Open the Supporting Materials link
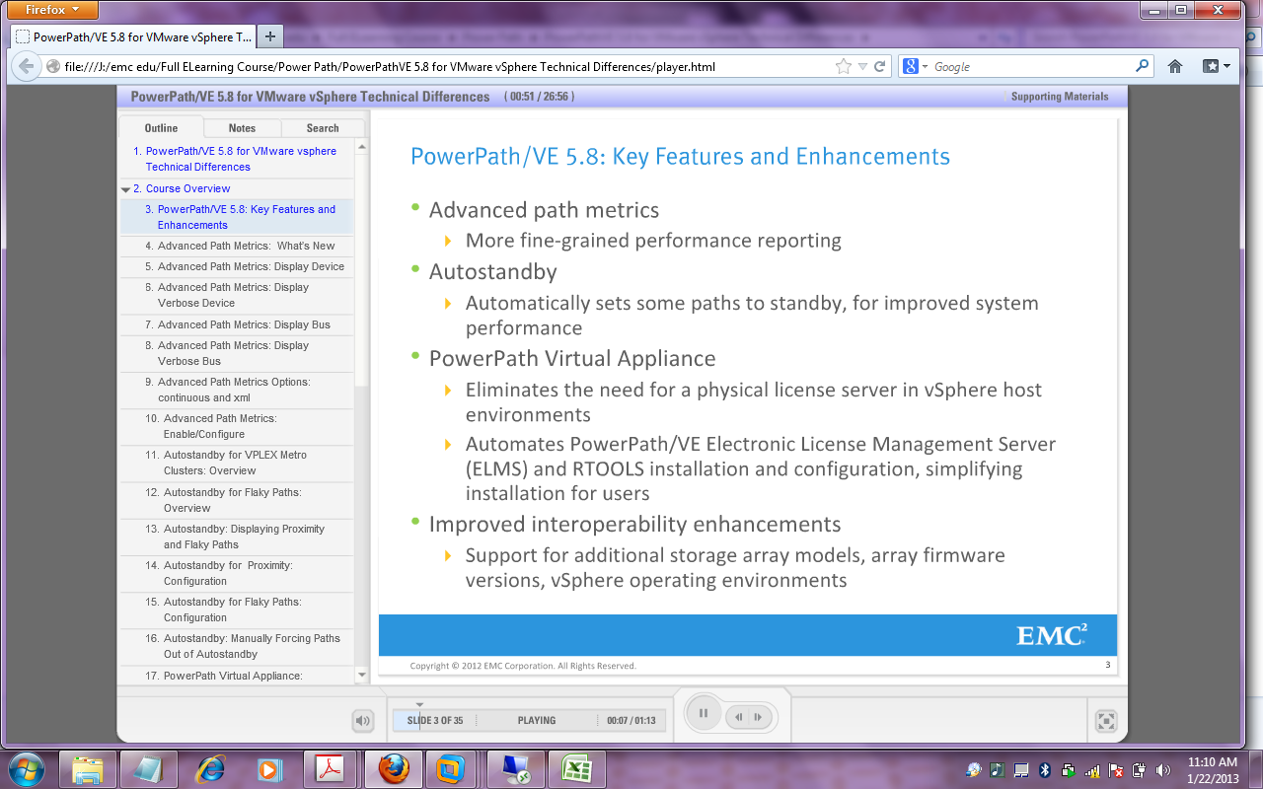This screenshot has width=1263, height=789. tap(1059, 96)
